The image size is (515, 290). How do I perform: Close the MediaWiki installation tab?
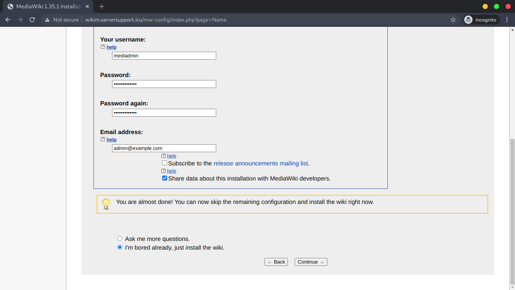87,6
